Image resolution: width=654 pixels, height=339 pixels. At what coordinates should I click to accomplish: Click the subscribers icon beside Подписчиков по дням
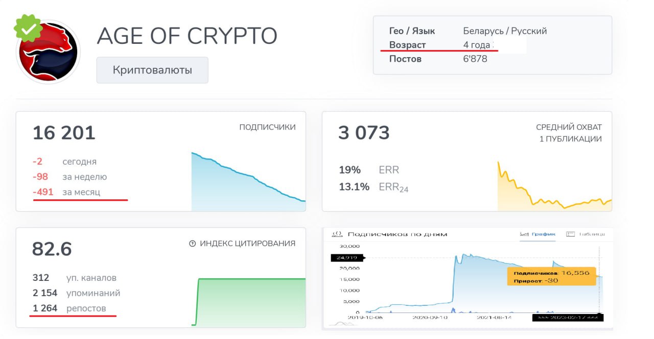click(337, 234)
